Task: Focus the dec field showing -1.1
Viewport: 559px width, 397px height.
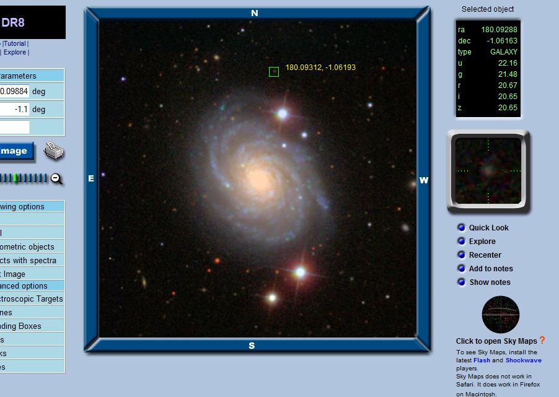Action: pos(14,109)
